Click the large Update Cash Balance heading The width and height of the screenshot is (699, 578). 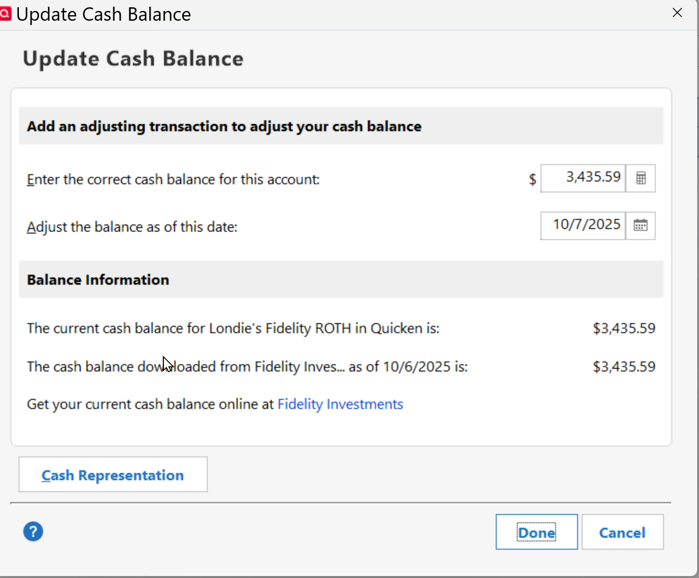[133, 59]
